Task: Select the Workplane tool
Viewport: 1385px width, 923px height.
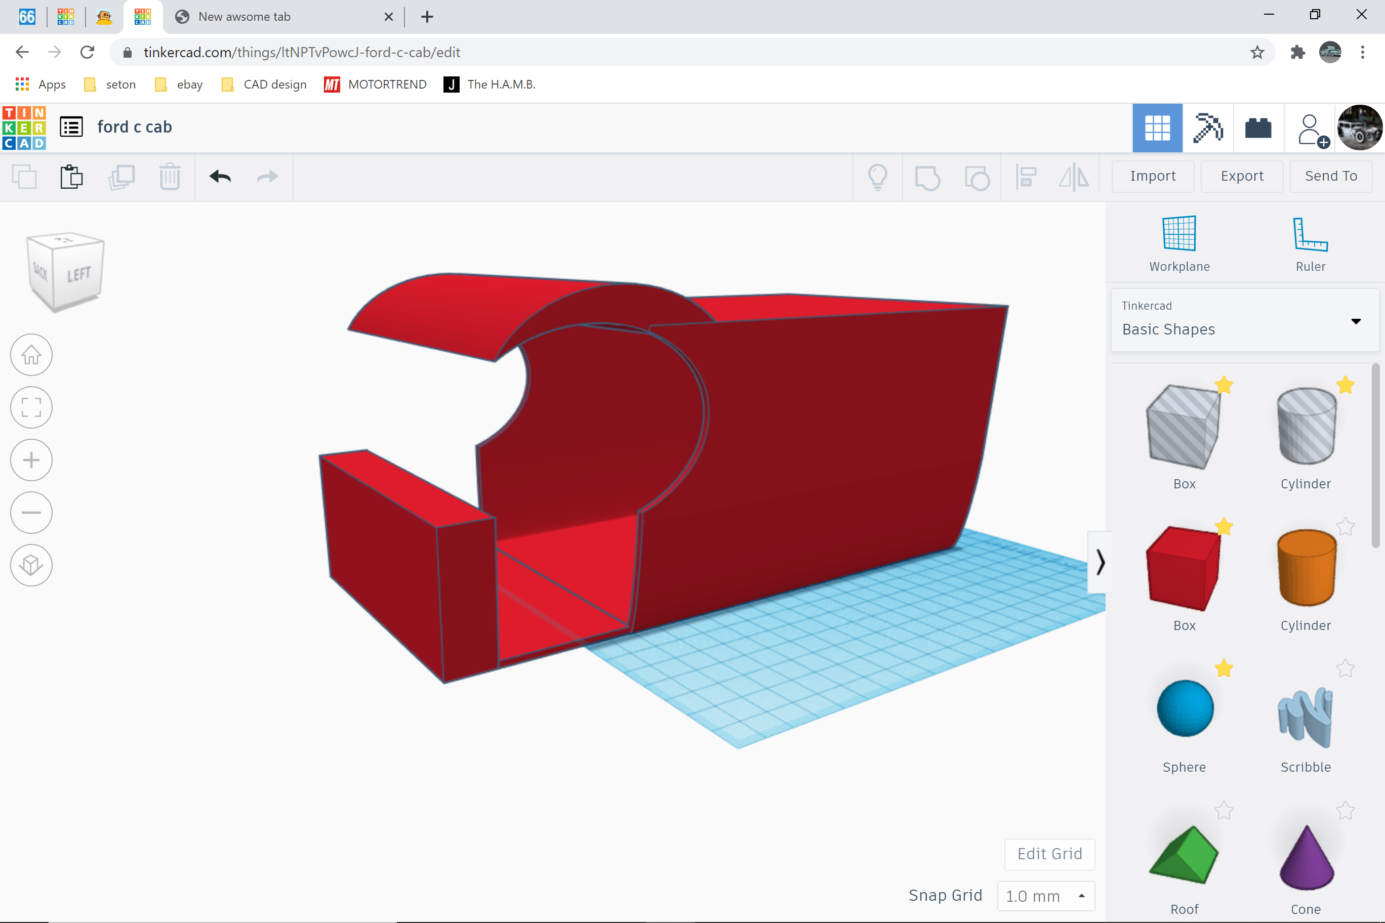Action: tap(1179, 243)
